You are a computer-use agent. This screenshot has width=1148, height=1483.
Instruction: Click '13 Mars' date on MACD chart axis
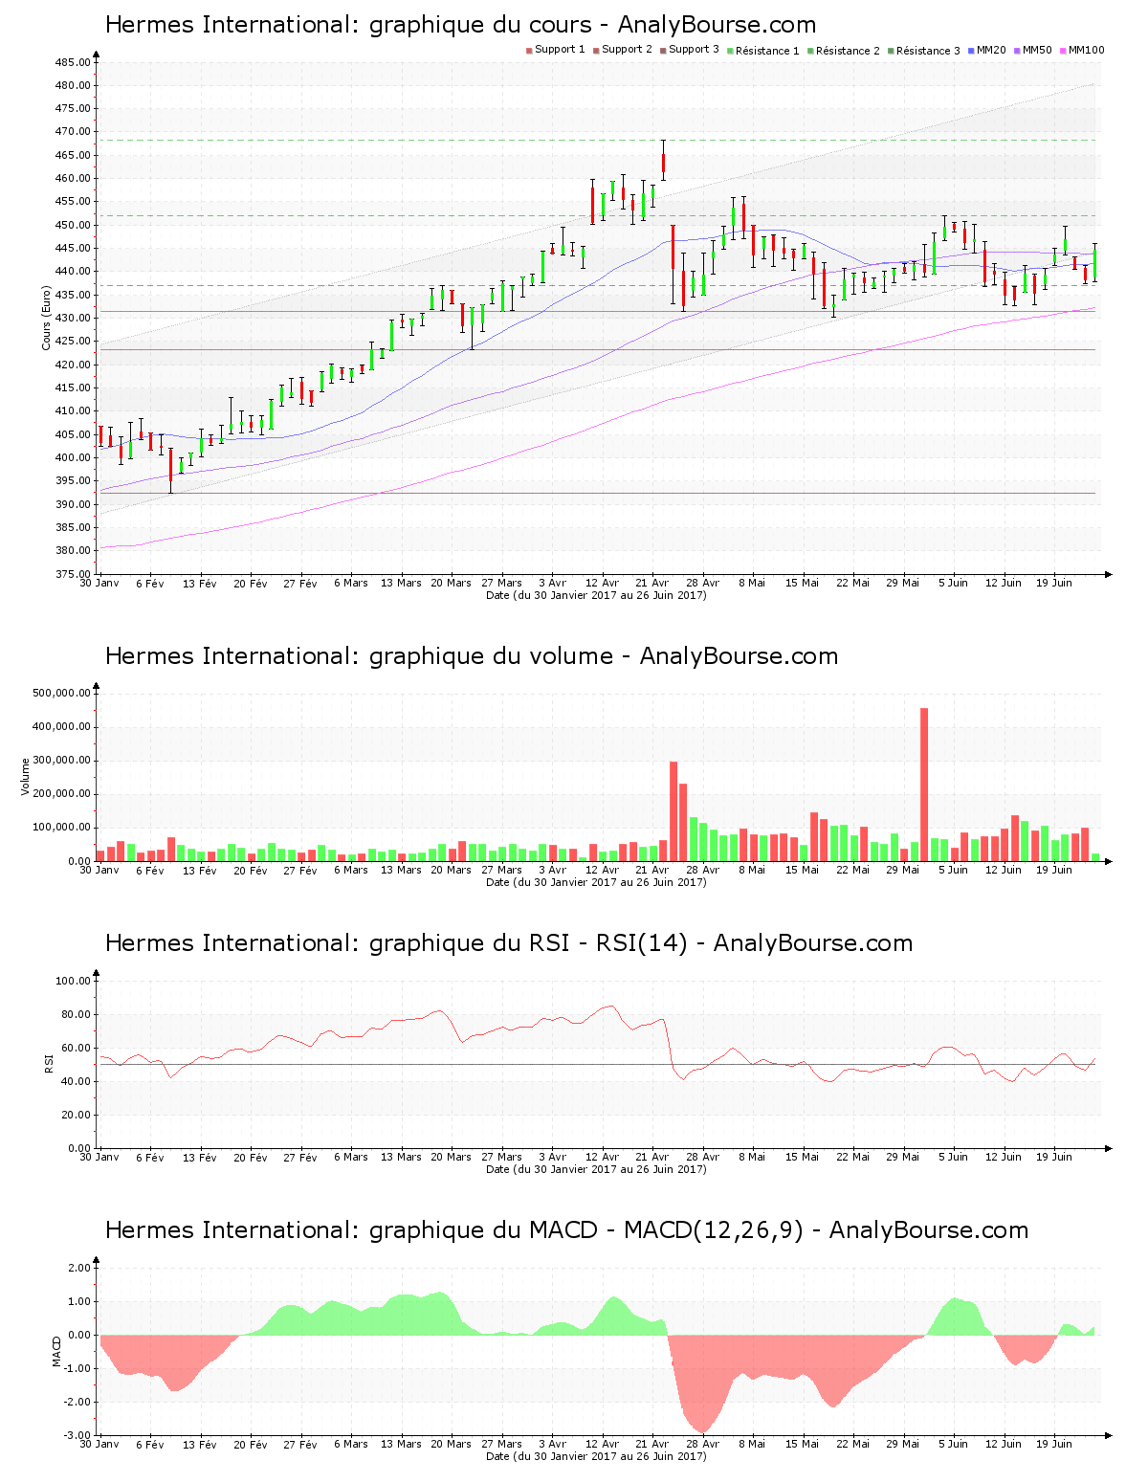[401, 1444]
